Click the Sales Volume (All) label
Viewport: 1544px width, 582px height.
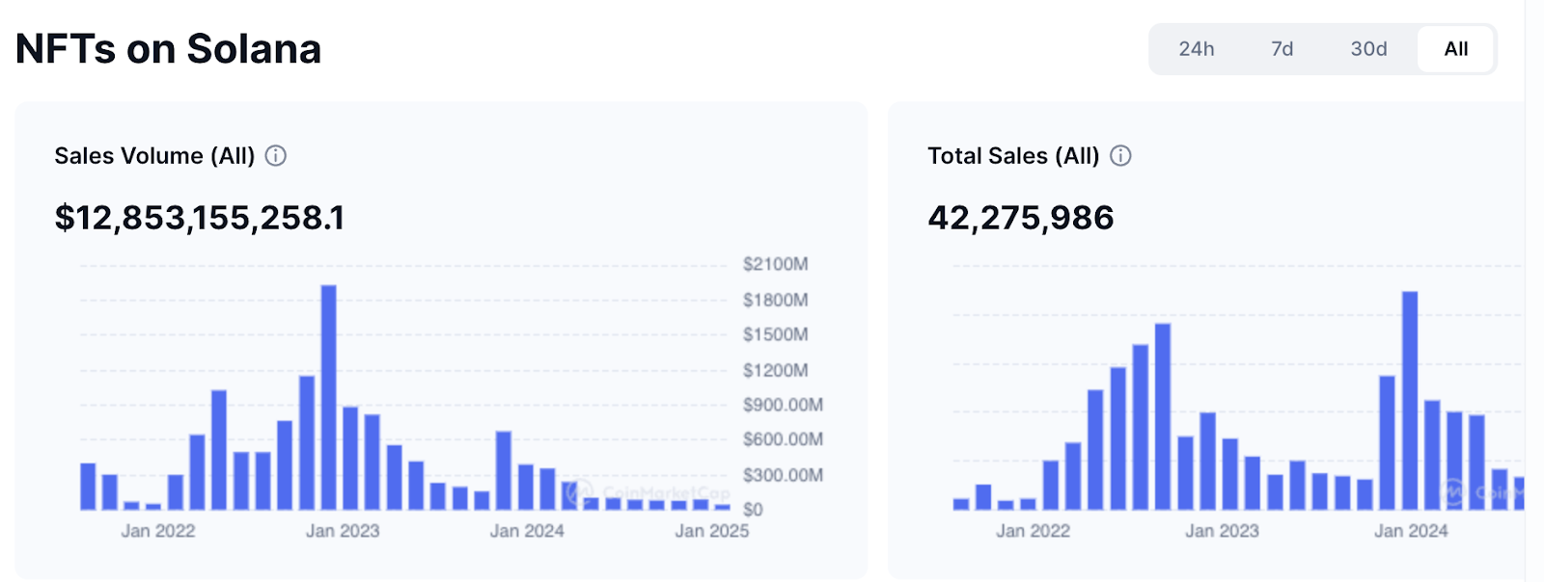click(154, 156)
